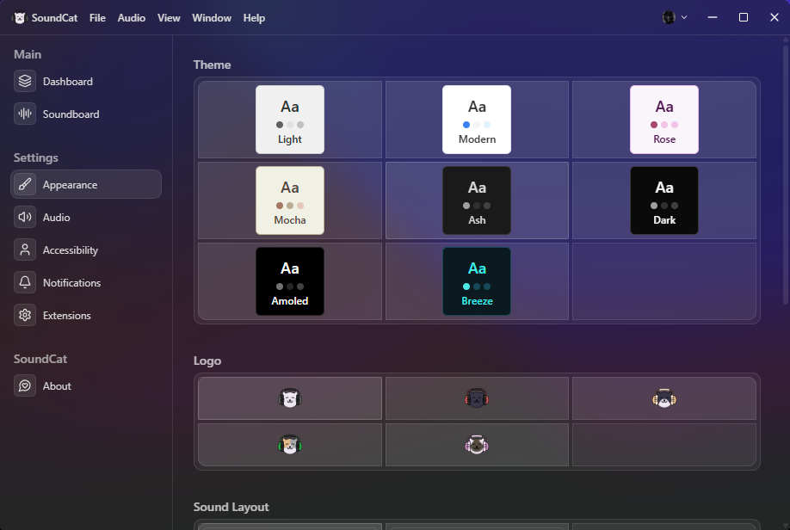790x530 pixels.
Task: Apply the Modern theme
Action: click(477, 120)
